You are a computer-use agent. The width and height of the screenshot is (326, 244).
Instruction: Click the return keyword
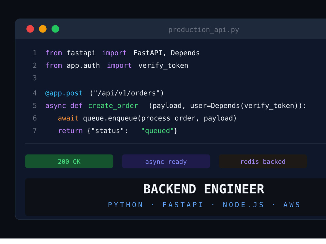[70, 131]
